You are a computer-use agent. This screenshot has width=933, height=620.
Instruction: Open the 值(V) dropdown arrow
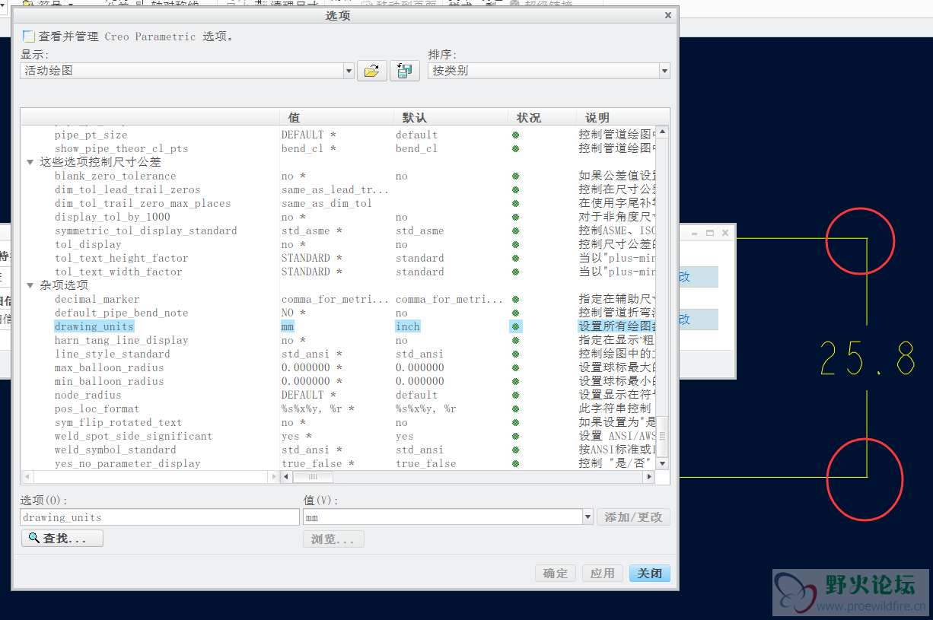point(588,517)
